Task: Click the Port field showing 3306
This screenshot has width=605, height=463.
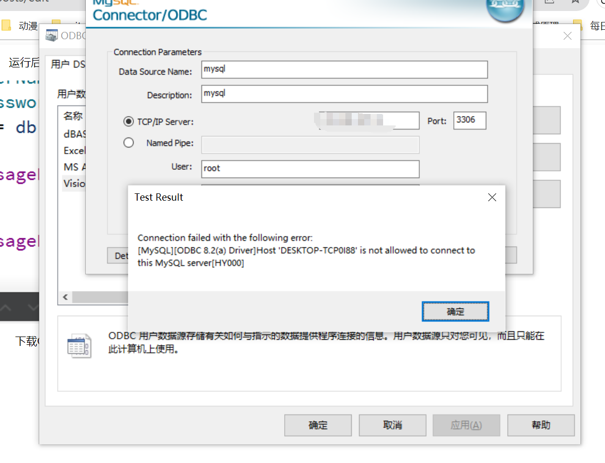Action: pyautogui.click(x=469, y=121)
